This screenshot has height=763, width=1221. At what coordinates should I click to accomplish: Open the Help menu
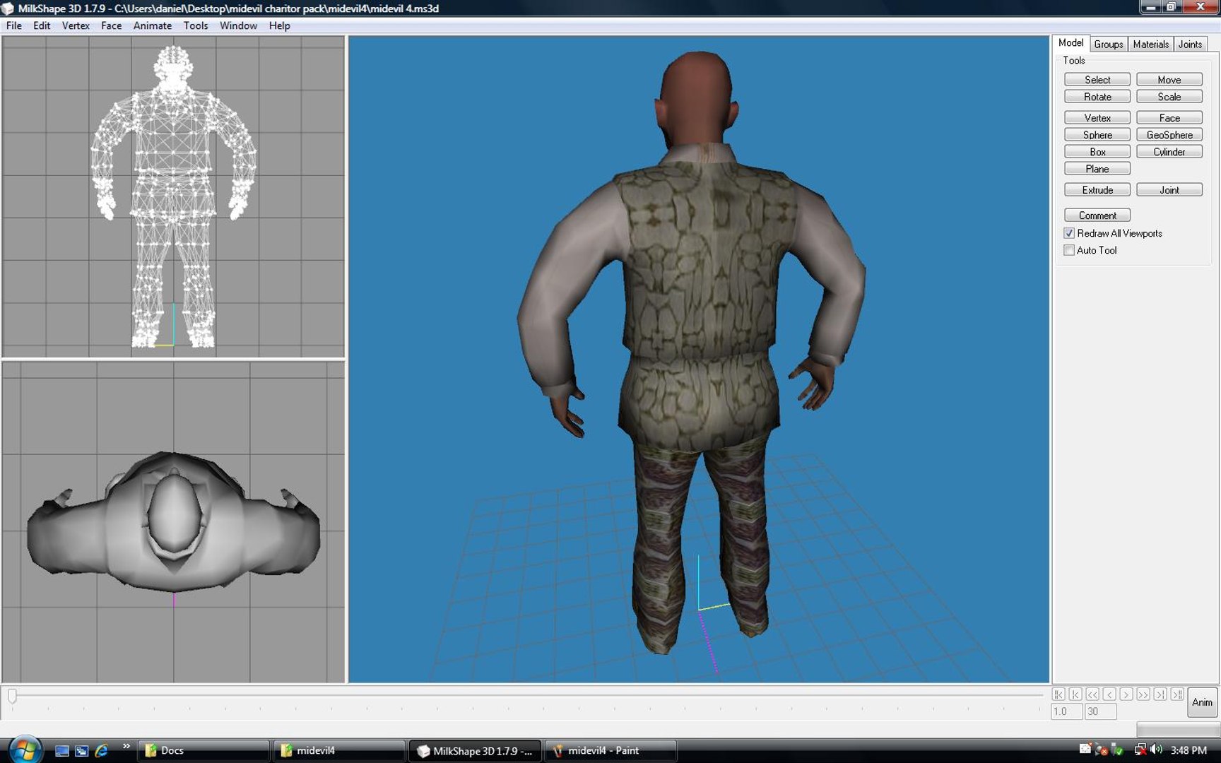pos(279,25)
